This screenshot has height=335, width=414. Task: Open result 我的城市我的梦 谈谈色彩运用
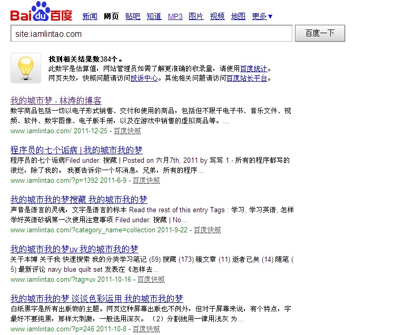(x=96, y=299)
